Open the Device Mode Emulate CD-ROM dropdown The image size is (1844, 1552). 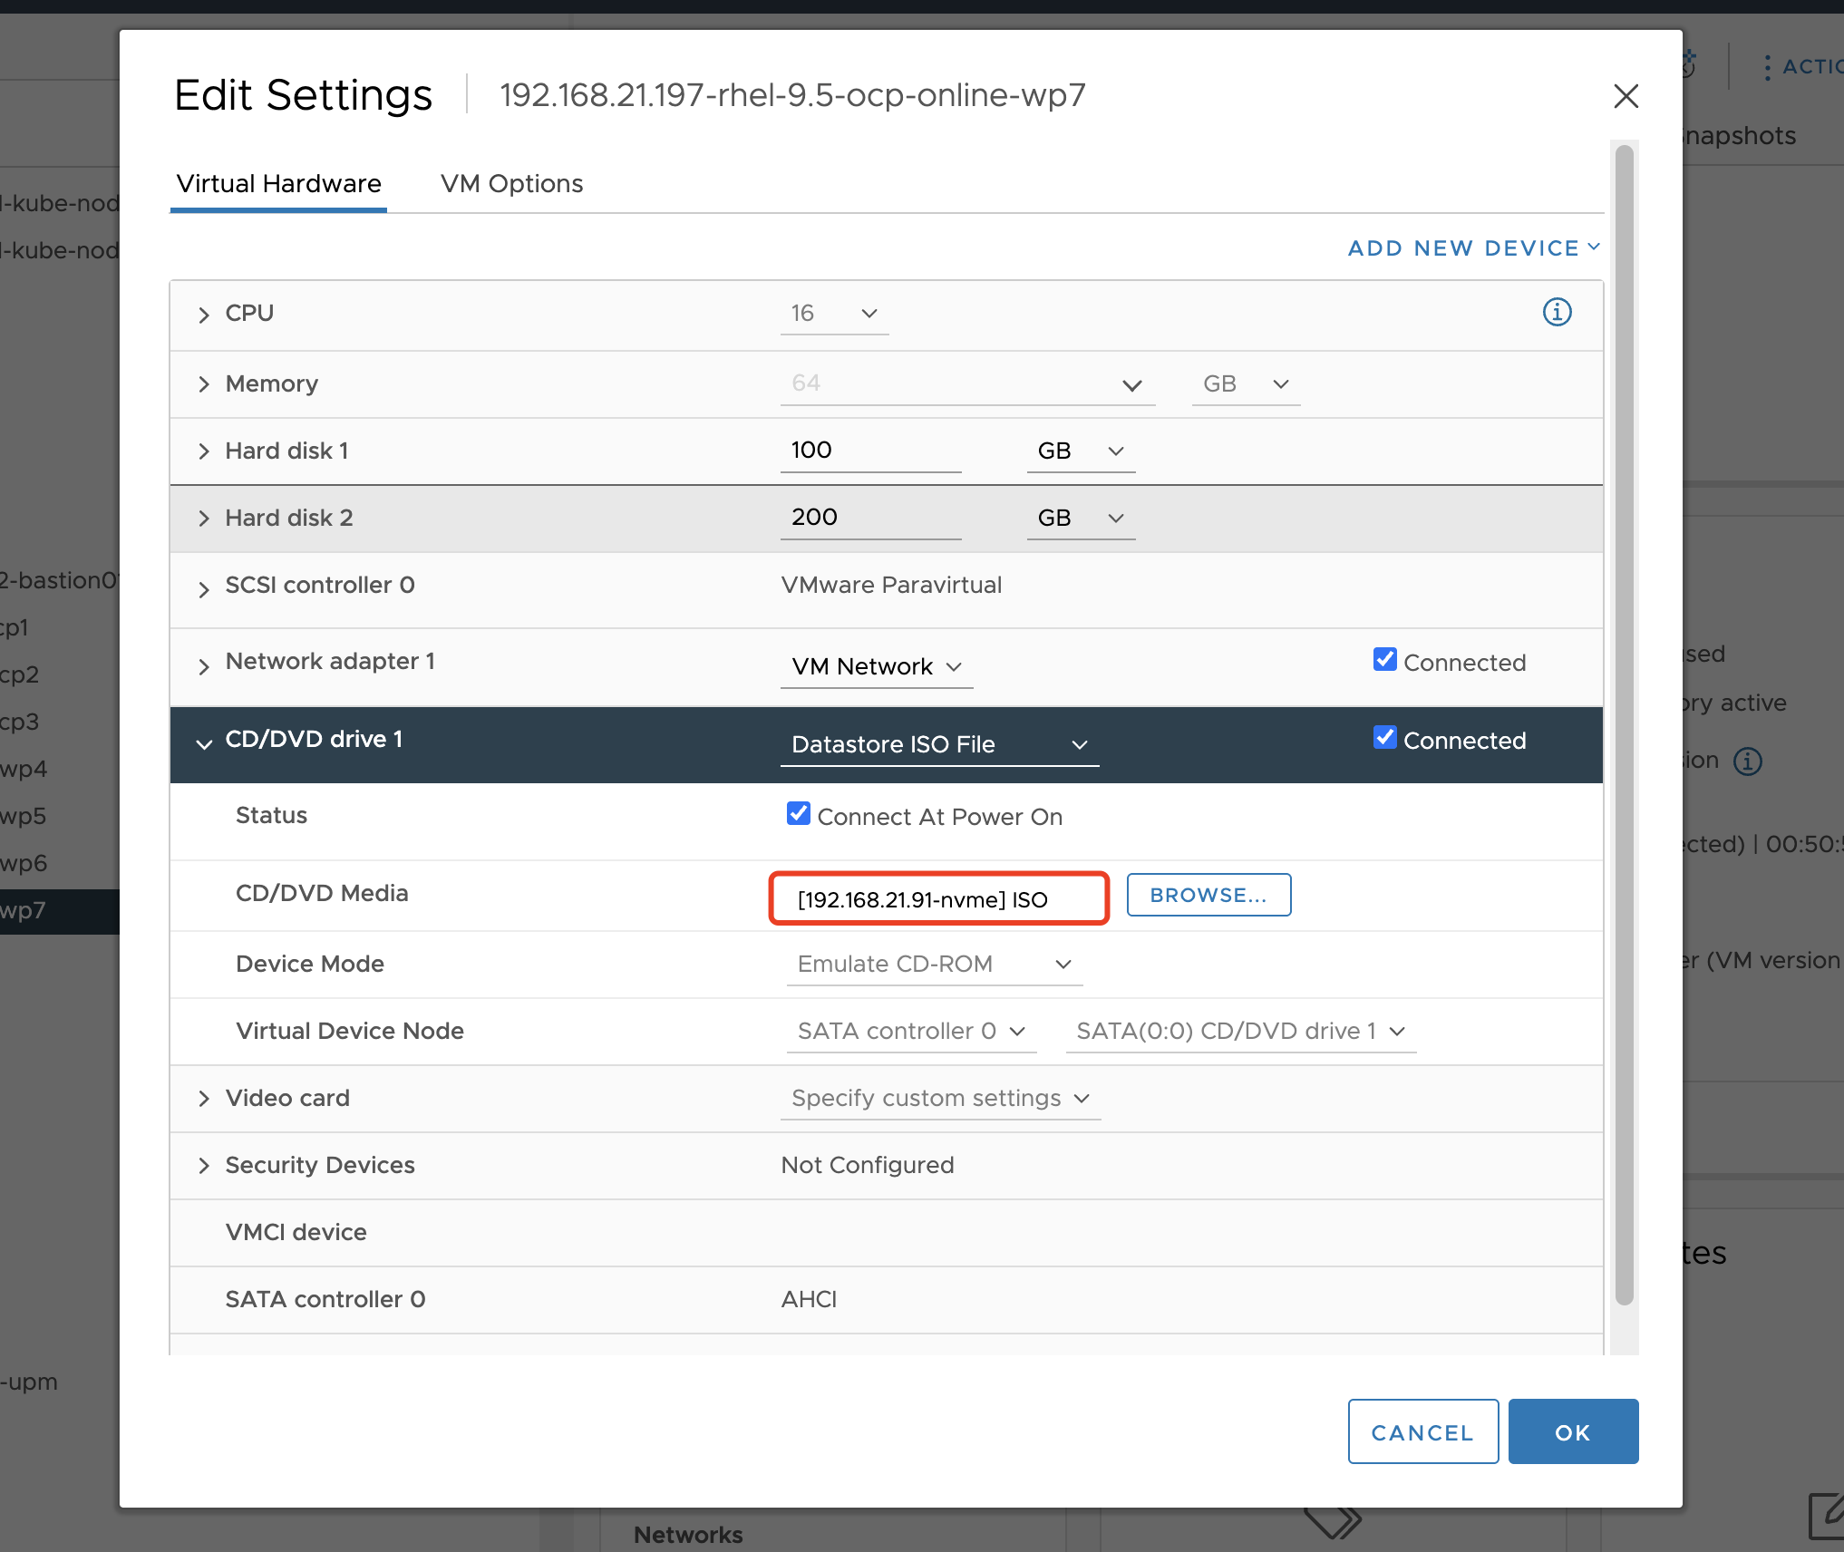click(x=934, y=964)
